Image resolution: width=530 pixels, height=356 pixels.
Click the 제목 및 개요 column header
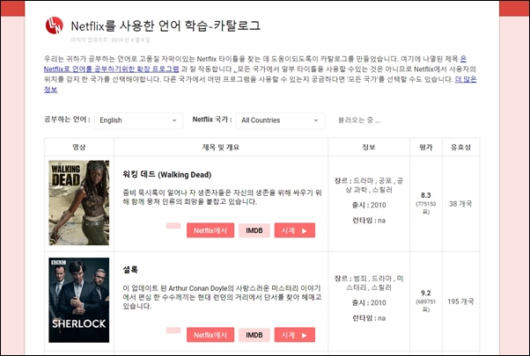(x=221, y=147)
